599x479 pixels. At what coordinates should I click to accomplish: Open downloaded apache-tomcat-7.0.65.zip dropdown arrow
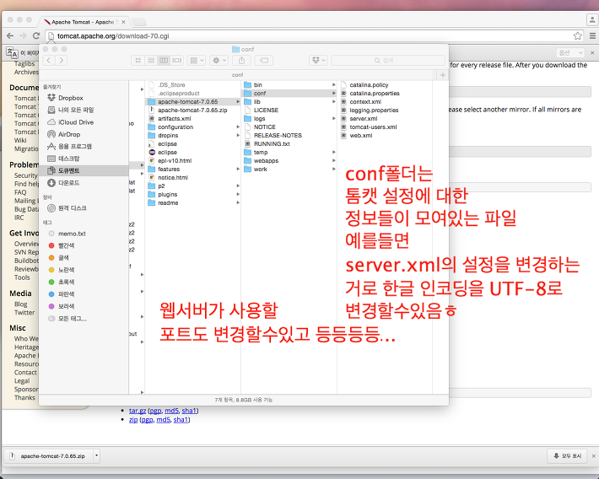96,455
